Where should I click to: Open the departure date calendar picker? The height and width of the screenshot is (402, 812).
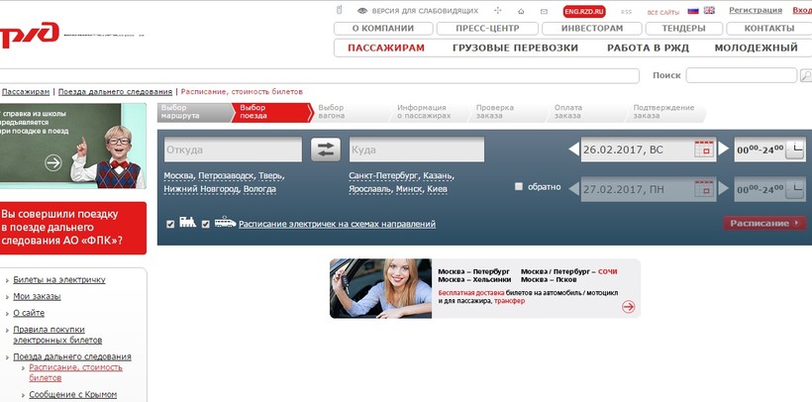[x=703, y=150]
